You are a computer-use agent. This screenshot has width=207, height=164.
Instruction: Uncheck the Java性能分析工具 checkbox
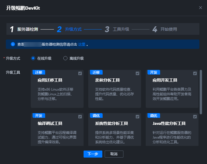(195, 117)
